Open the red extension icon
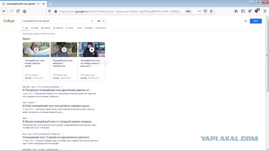Image resolution: width=269 pixels, height=151 pixels. [x=257, y=11]
